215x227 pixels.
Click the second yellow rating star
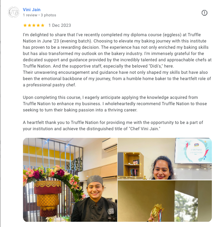[x=29, y=25]
